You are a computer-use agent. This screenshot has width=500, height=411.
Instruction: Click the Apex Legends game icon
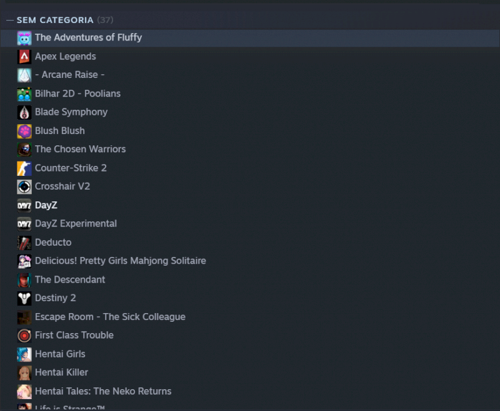click(24, 57)
